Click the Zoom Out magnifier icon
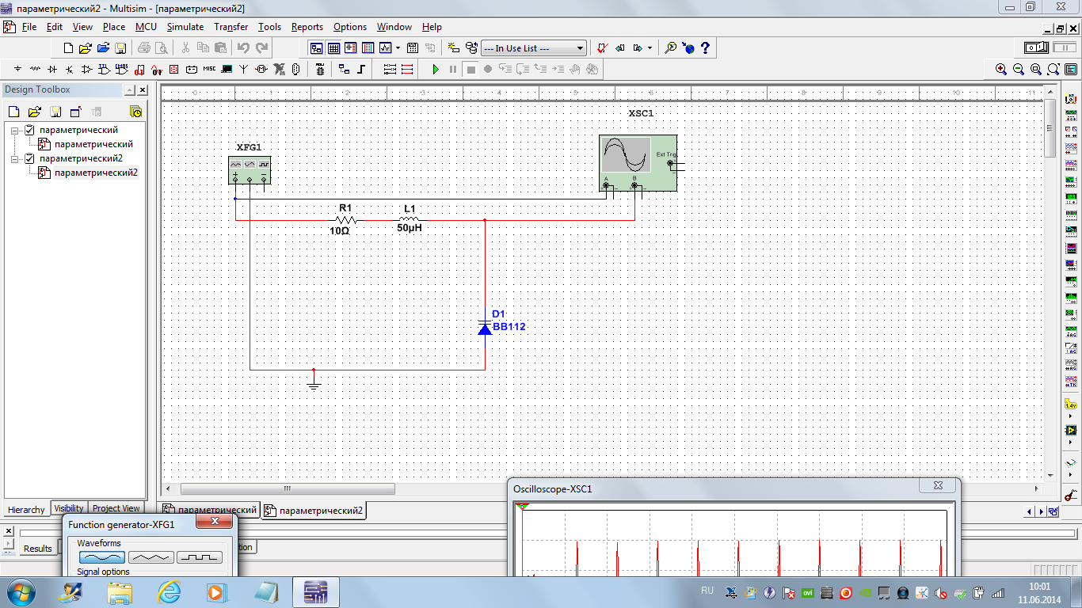Screen dimensions: 1082x608 [1019, 69]
